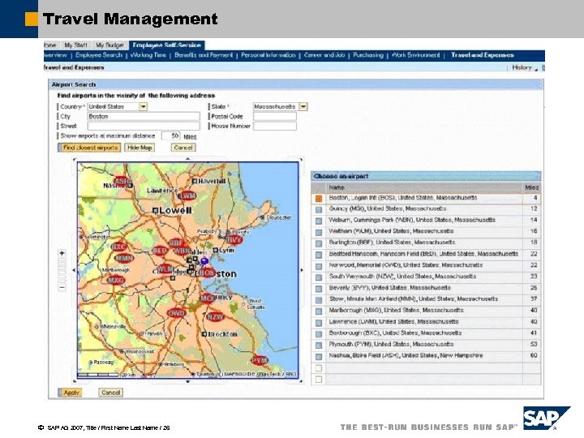This screenshot has width=584, height=438.
Task: Open Personal Information menu item
Action: click(x=268, y=55)
